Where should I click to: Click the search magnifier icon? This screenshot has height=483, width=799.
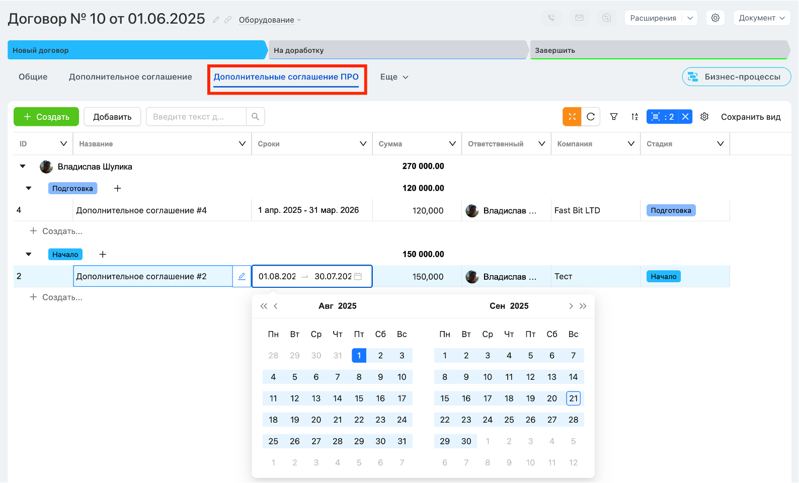click(x=256, y=117)
